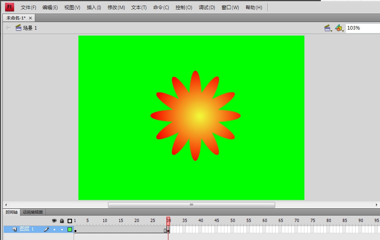Open the 命令(C) menu
The height and width of the screenshot is (240, 380).
point(161,8)
